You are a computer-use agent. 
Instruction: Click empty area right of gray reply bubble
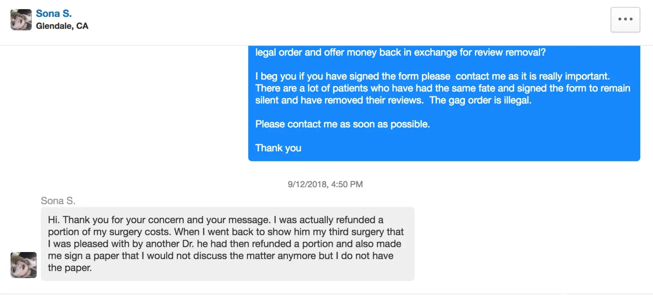[x=526, y=243]
